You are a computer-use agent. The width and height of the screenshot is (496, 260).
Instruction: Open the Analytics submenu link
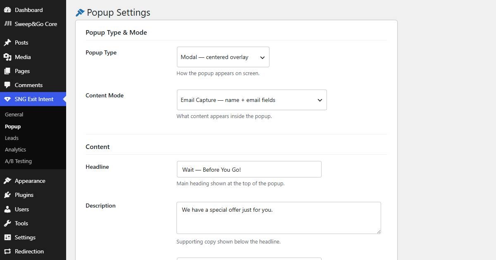[15, 150]
